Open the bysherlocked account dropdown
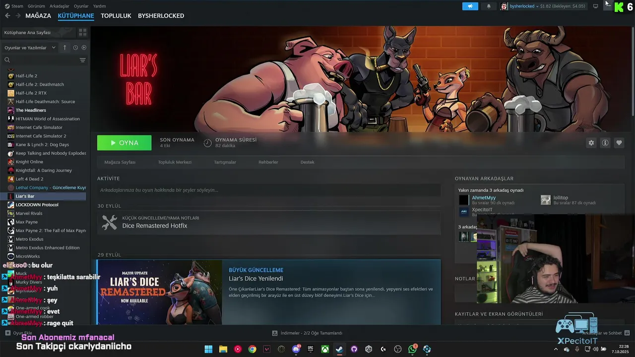Viewport: 635px width, 357px height. pos(524,6)
